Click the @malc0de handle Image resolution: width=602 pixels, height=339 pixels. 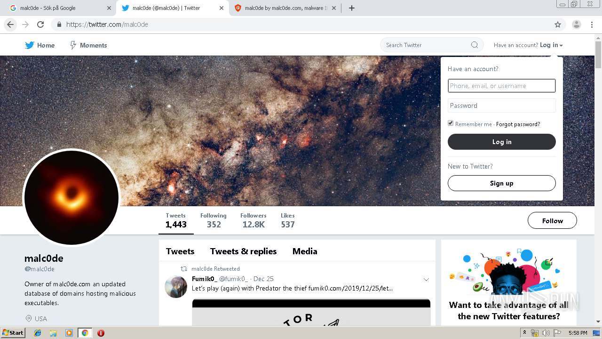point(40,269)
